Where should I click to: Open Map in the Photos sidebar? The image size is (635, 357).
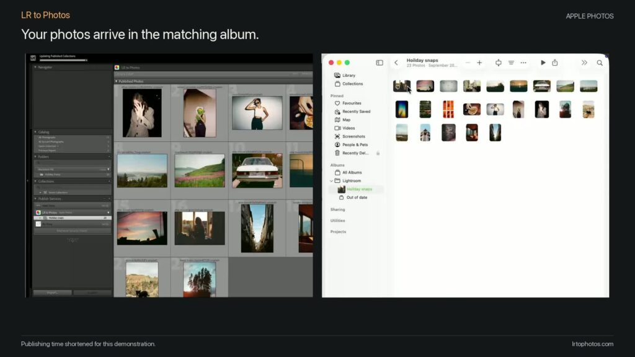pyautogui.click(x=342, y=120)
